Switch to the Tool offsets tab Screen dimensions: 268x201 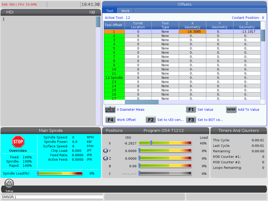coord(110,11)
